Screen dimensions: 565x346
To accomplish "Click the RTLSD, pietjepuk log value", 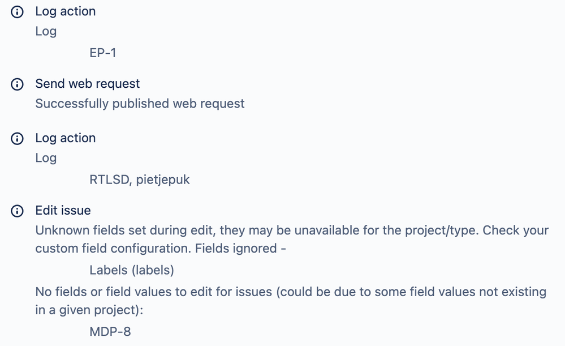I will (140, 180).
